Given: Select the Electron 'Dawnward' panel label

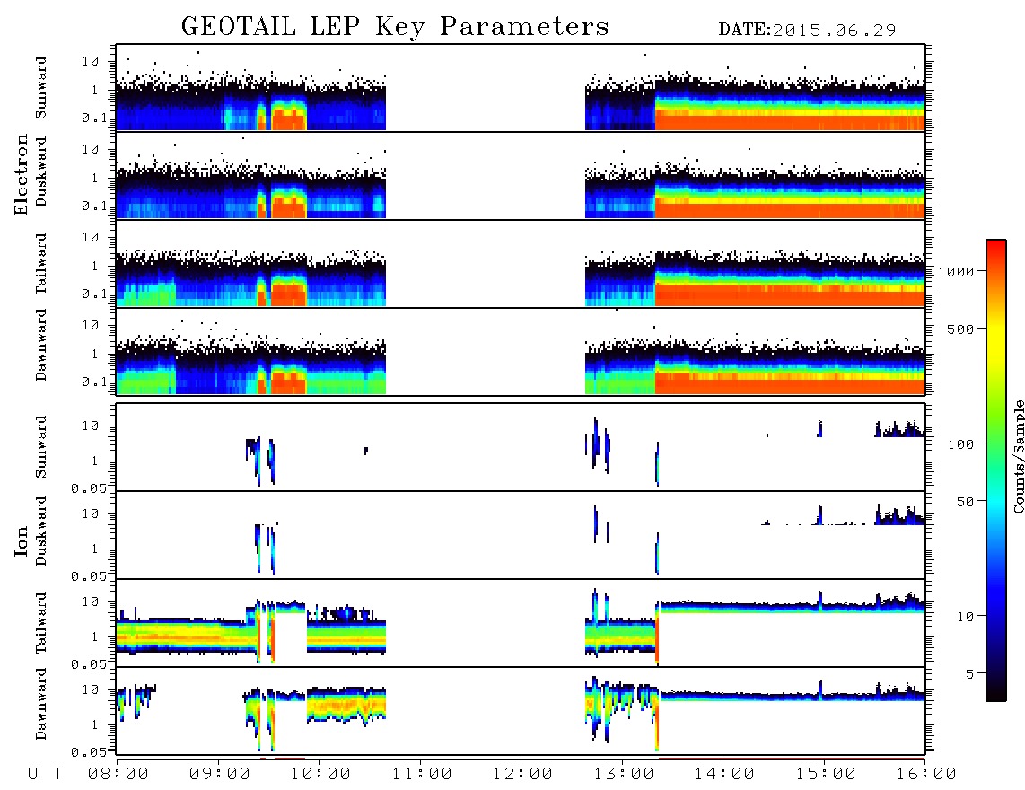Looking at the screenshot, I should [x=41, y=345].
